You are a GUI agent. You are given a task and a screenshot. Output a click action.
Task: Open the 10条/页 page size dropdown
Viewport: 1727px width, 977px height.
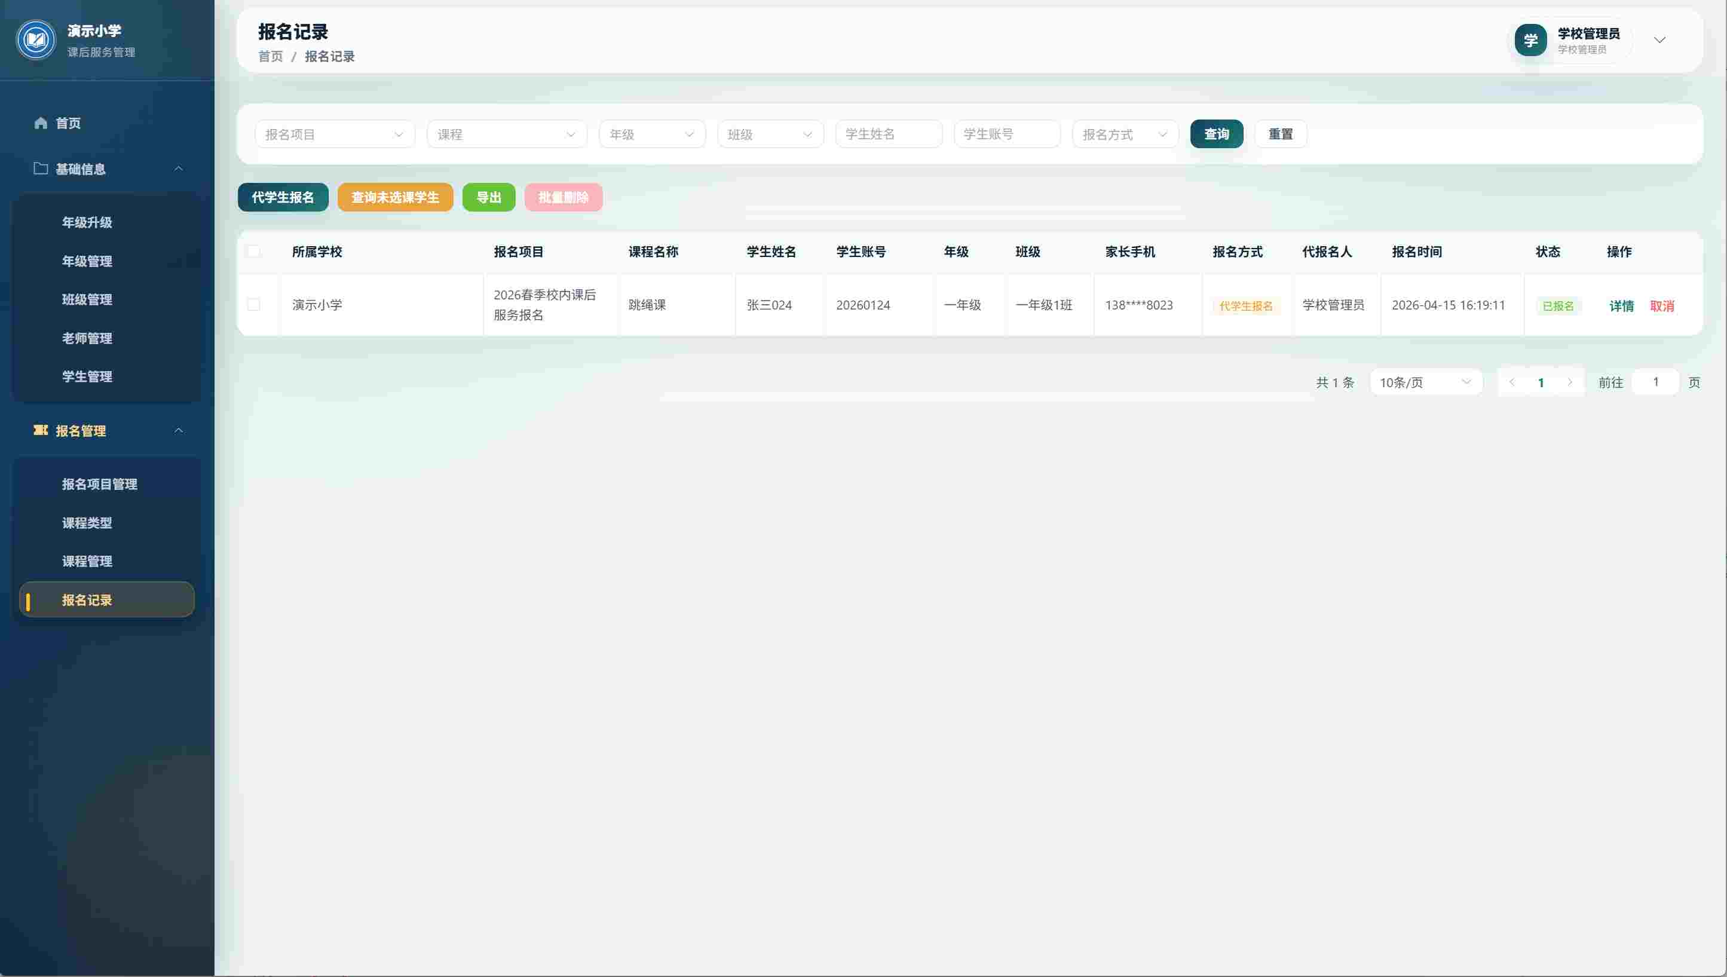[1426, 382]
